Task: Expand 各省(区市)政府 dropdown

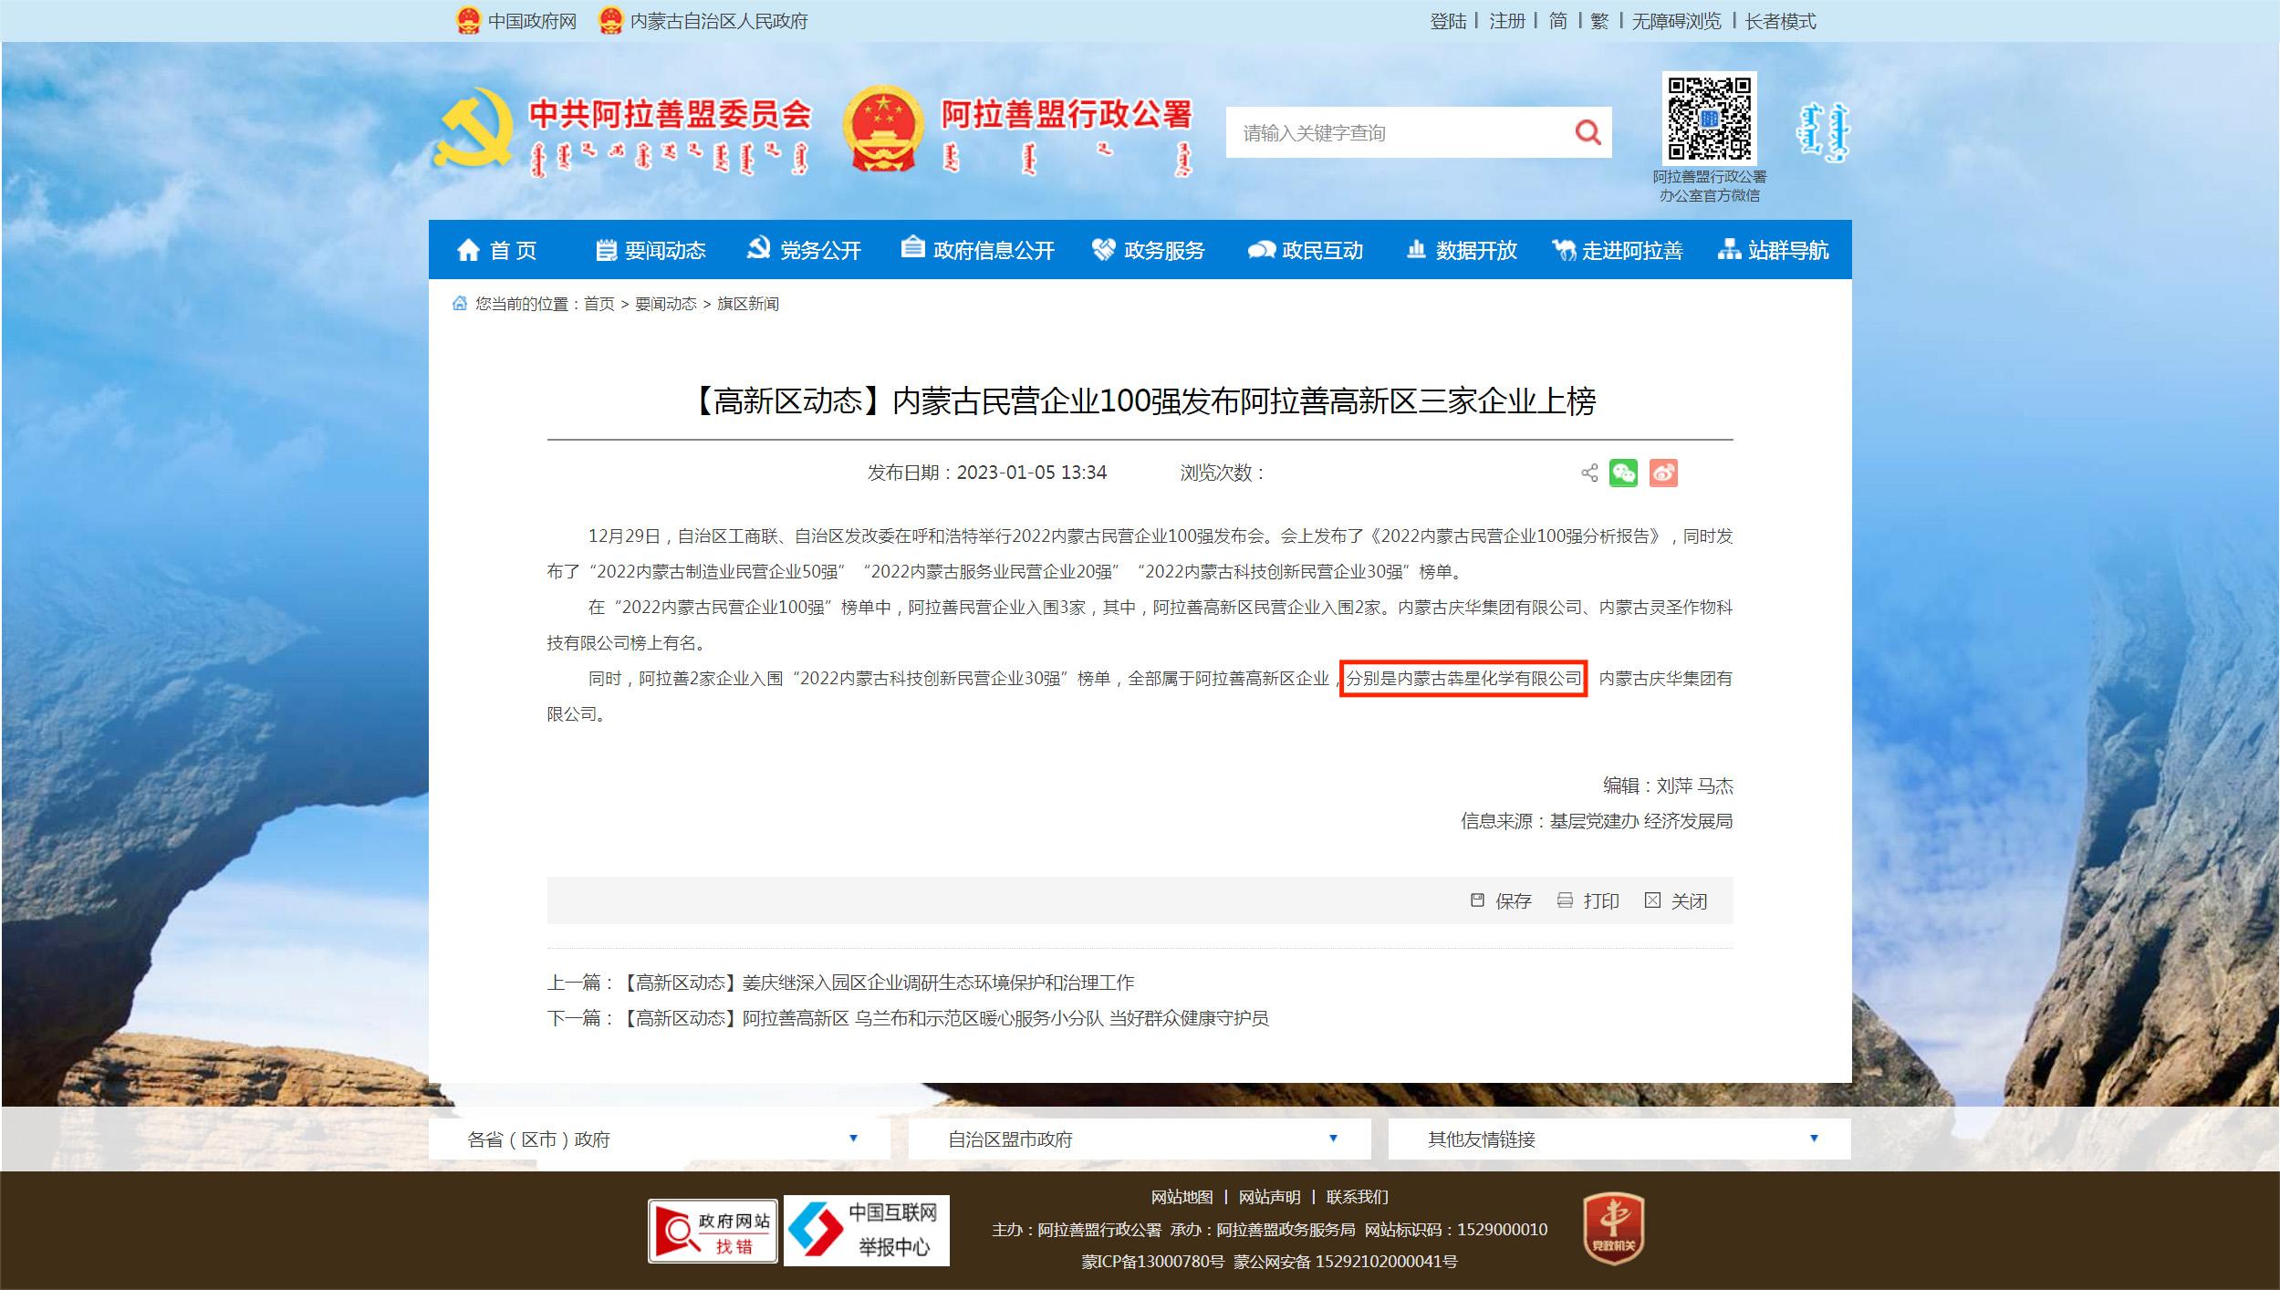Action: pyautogui.click(x=660, y=1139)
